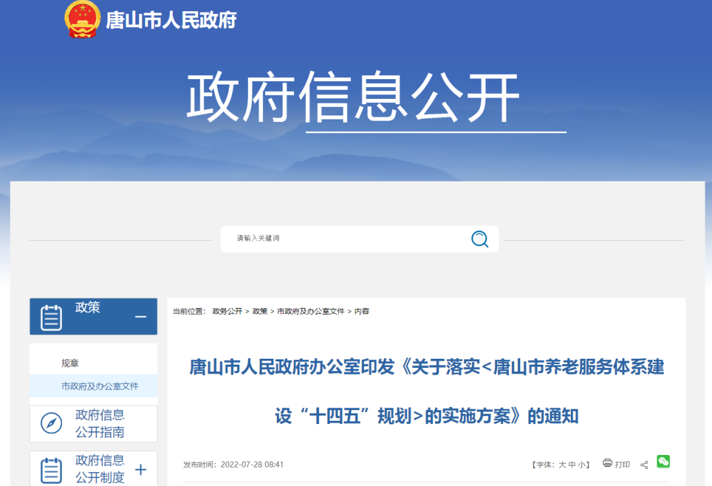Click 市政府及办公室文件 in the breadcrumb

click(x=311, y=311)
